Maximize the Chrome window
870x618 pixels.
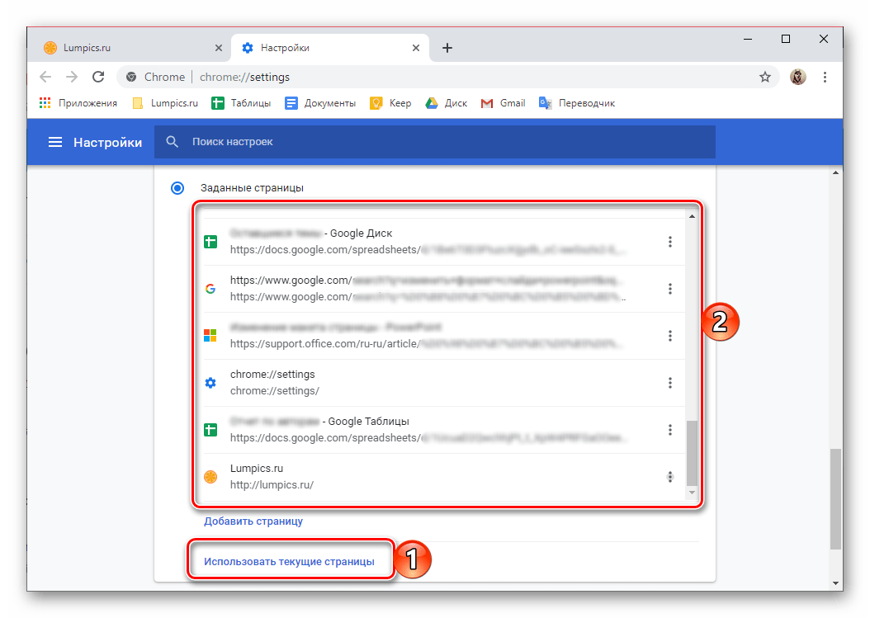786,39
